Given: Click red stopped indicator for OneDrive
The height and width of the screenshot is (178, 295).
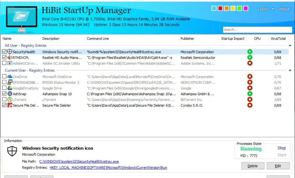Looking at the screenshot, I should (250, 77).
